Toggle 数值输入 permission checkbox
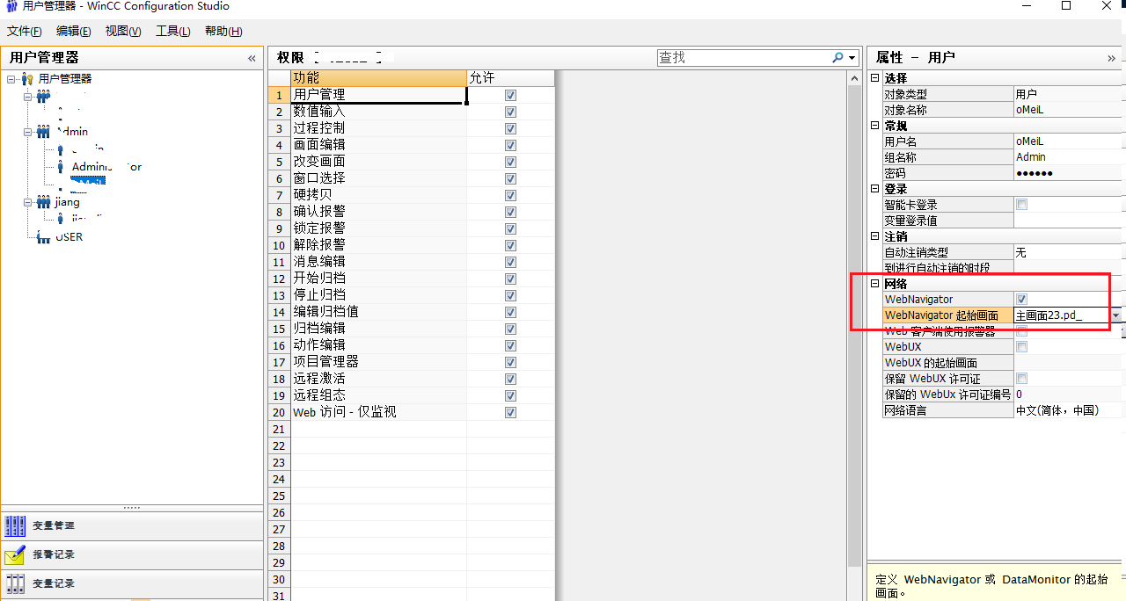This screenshot has height=601, width=1126. point(511,112)
